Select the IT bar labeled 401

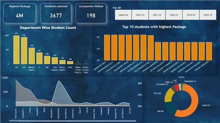[x=40, y=58]
